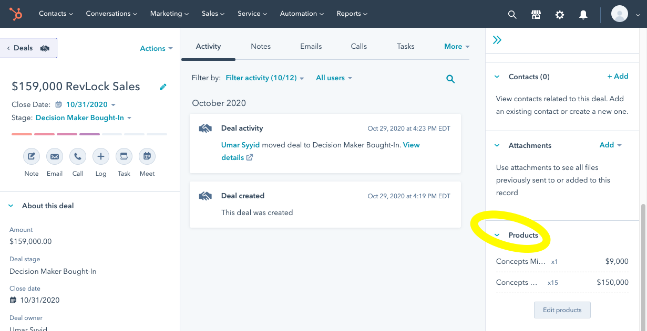Open the Service menu

(x=252, y=14)
